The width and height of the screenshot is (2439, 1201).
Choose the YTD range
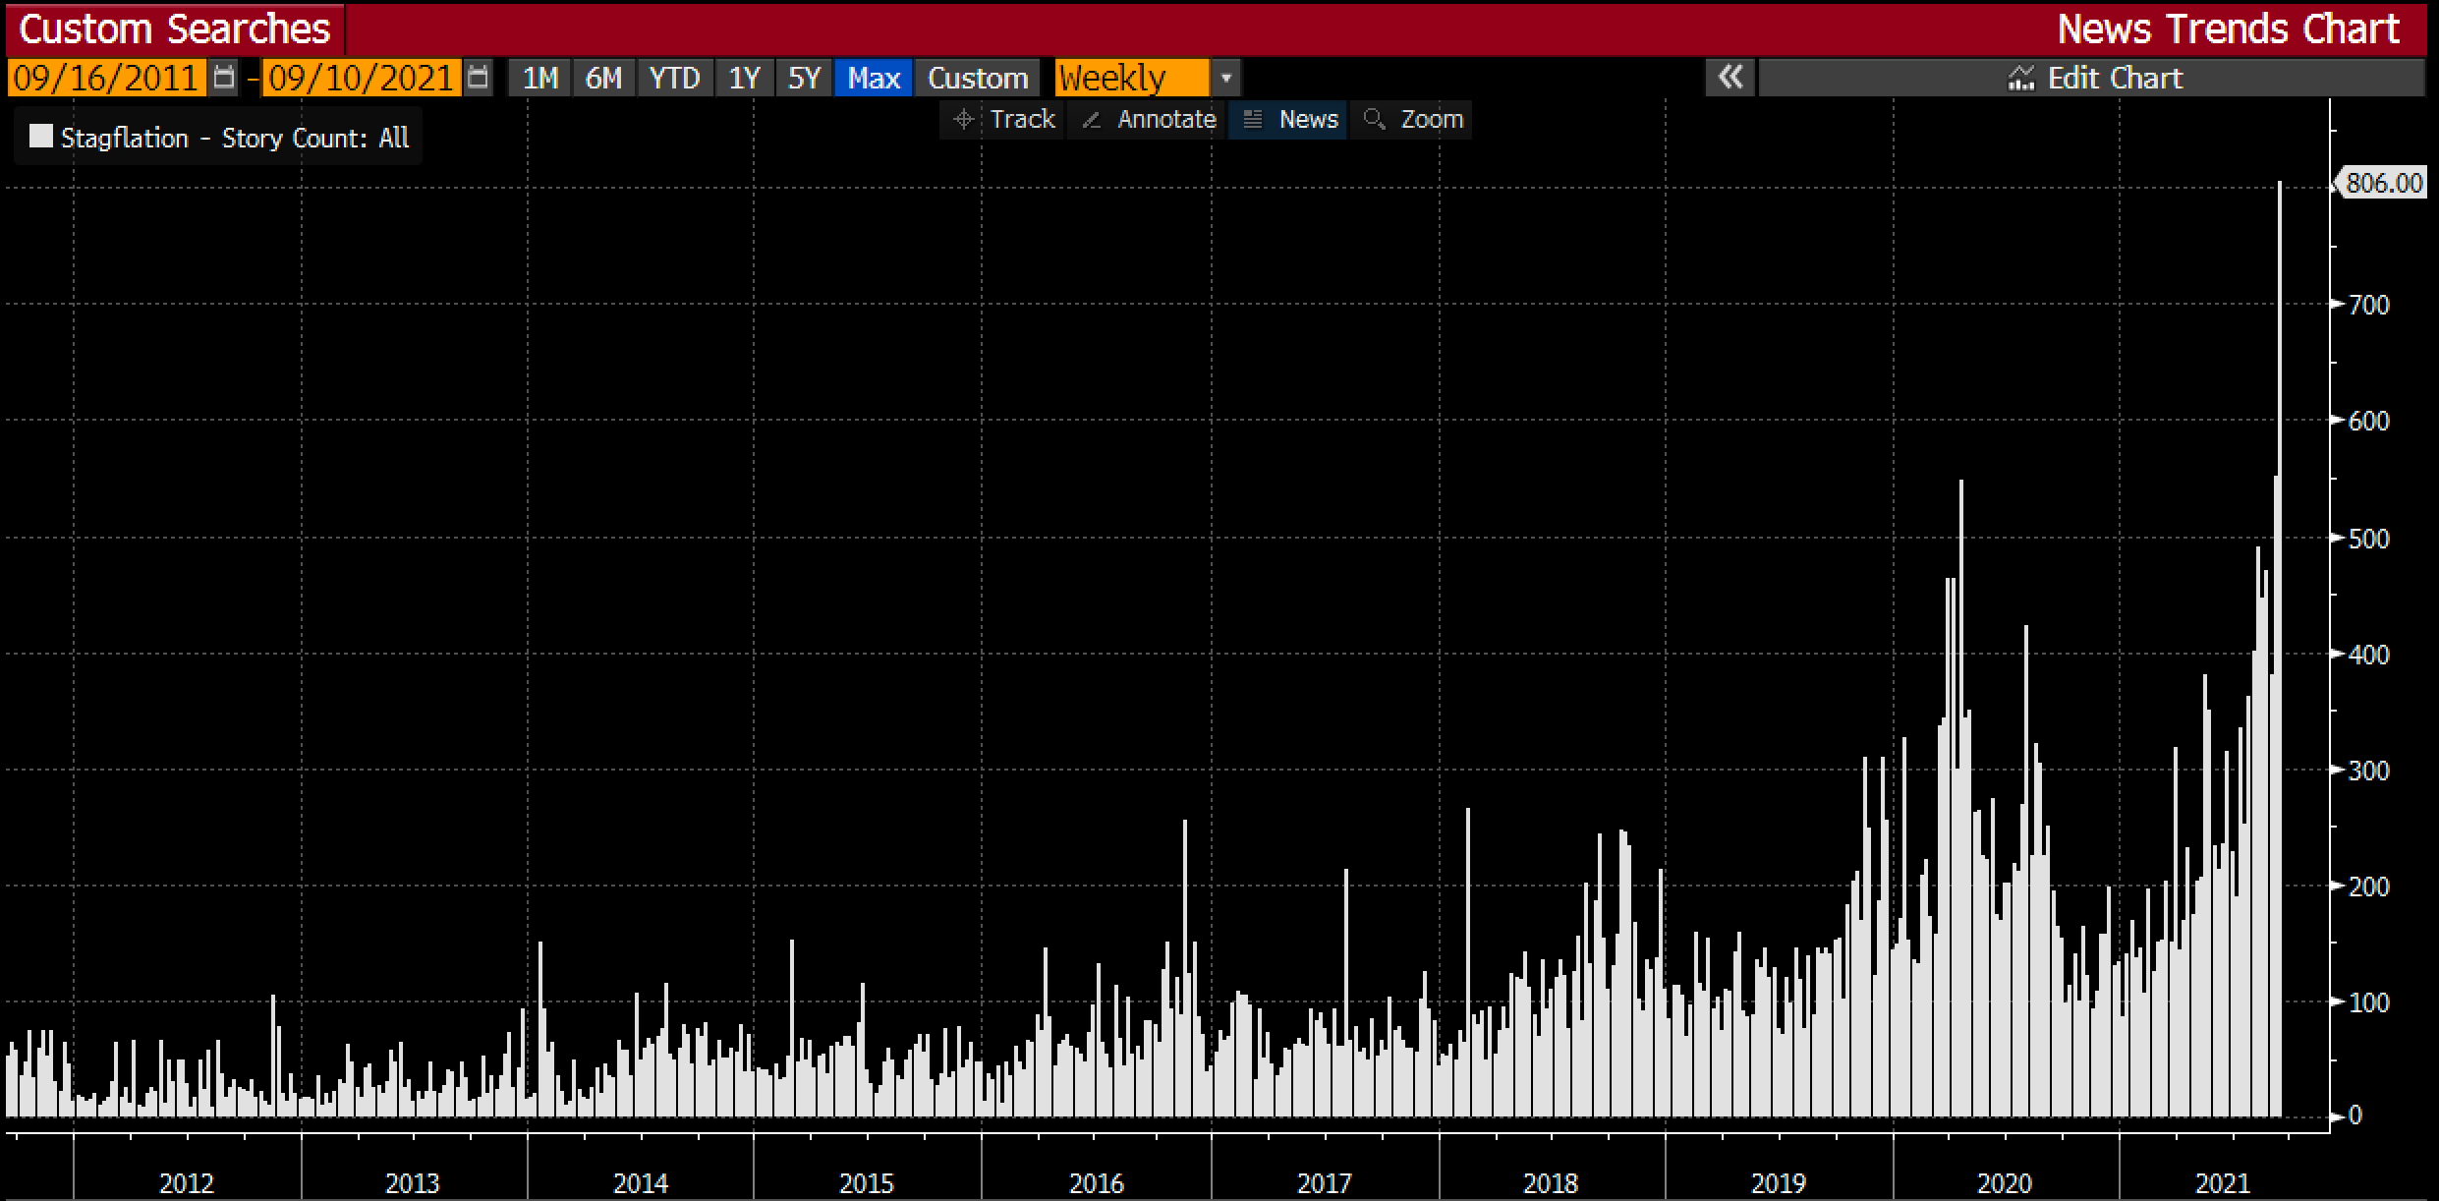(674, 78)
